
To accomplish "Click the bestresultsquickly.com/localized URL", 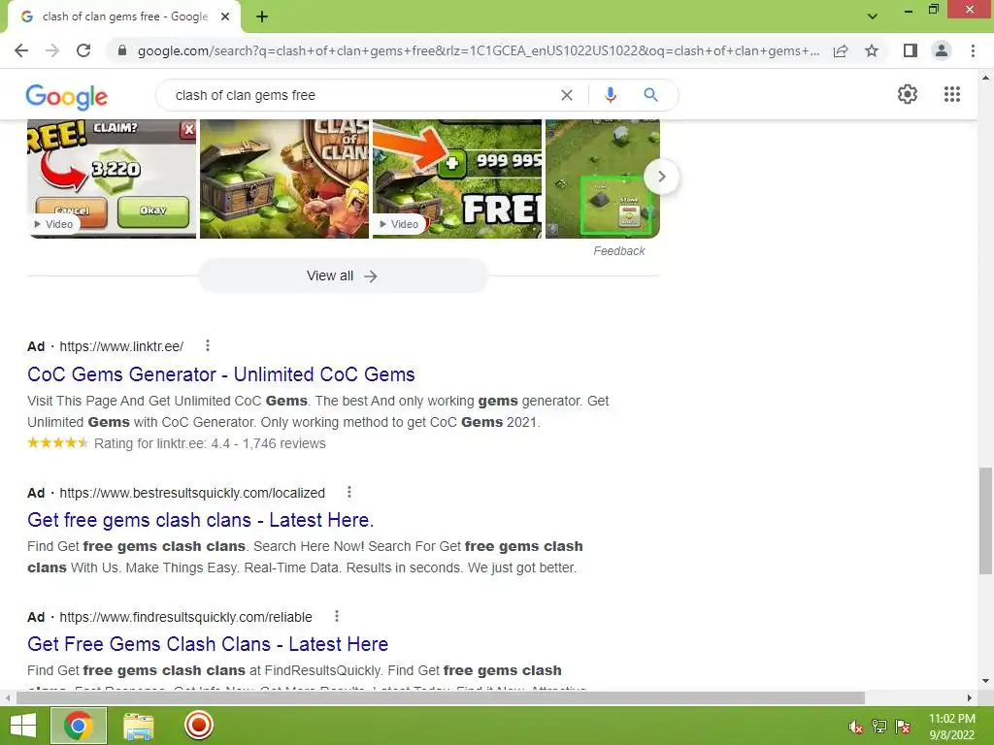I will pyautogui.click(x=192, y=493).
